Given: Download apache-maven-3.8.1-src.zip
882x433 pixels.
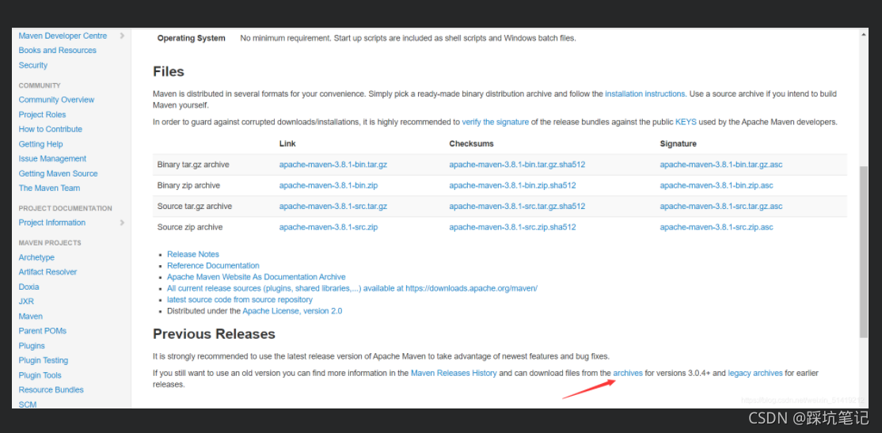Looking at the screenshot, I should (329, 227).
